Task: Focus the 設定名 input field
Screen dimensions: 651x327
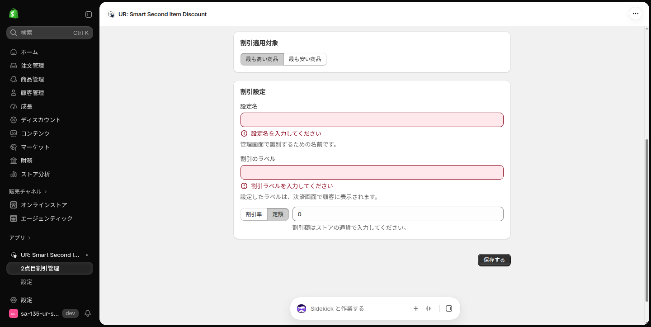Action: pos(372,120)
